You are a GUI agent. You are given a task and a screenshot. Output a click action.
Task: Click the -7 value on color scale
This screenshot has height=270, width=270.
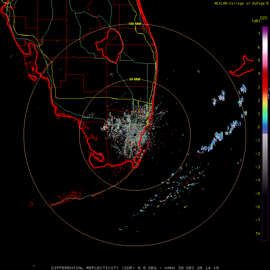click(x=258, y=220)
